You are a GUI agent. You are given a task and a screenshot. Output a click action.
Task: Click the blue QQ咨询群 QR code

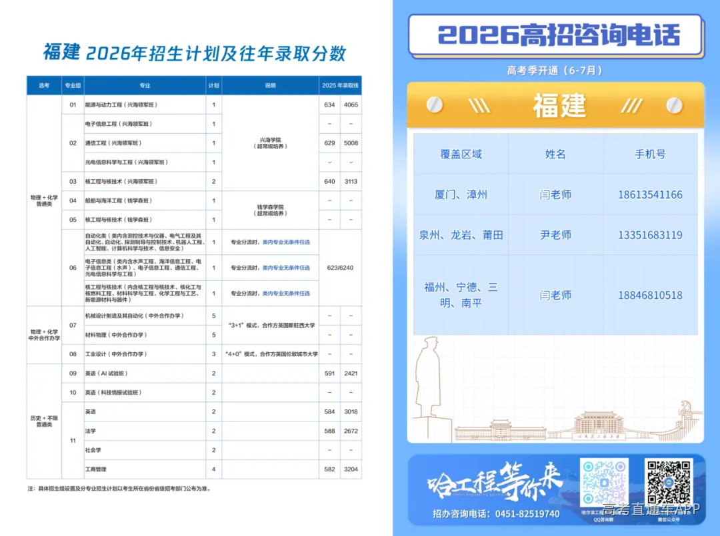[x=604, y=482]
